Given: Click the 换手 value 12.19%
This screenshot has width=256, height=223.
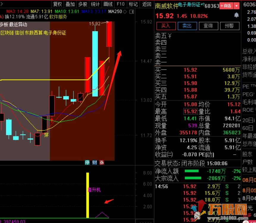Looking at the screenshot, I should pos(189,140).
